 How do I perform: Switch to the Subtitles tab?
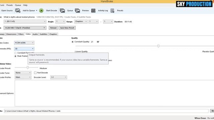(x=43, y=34)
